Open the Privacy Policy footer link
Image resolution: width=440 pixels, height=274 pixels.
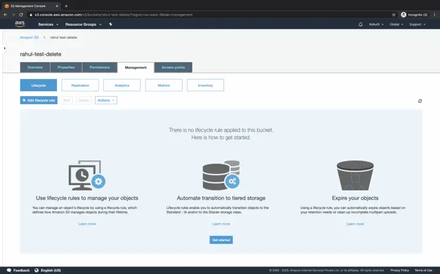click(400, 270)
